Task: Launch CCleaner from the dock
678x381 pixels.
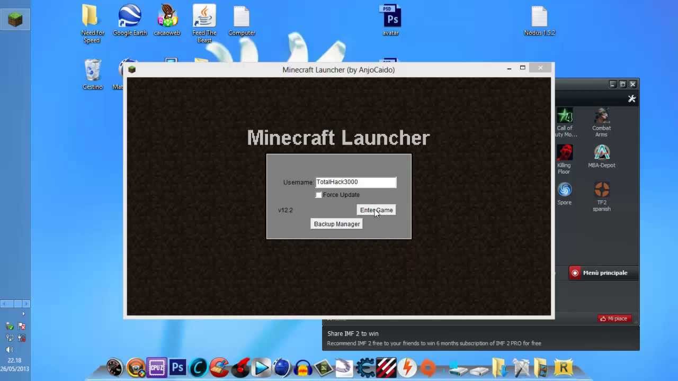Action: [219, 367]
